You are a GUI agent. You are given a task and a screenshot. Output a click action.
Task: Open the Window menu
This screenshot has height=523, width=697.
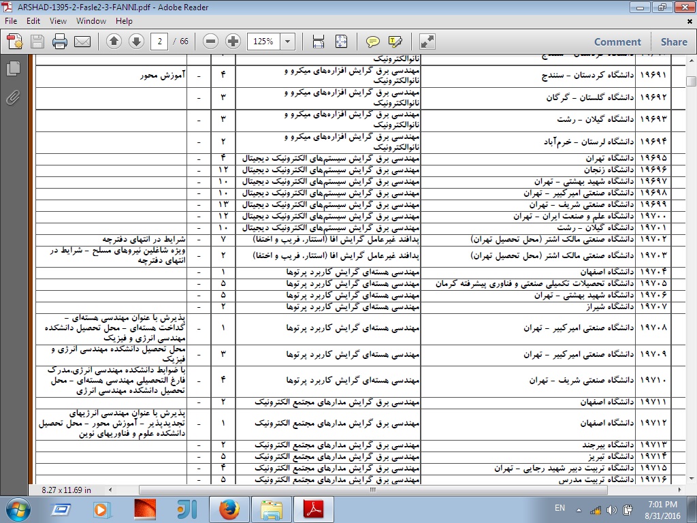coord(91,21)
